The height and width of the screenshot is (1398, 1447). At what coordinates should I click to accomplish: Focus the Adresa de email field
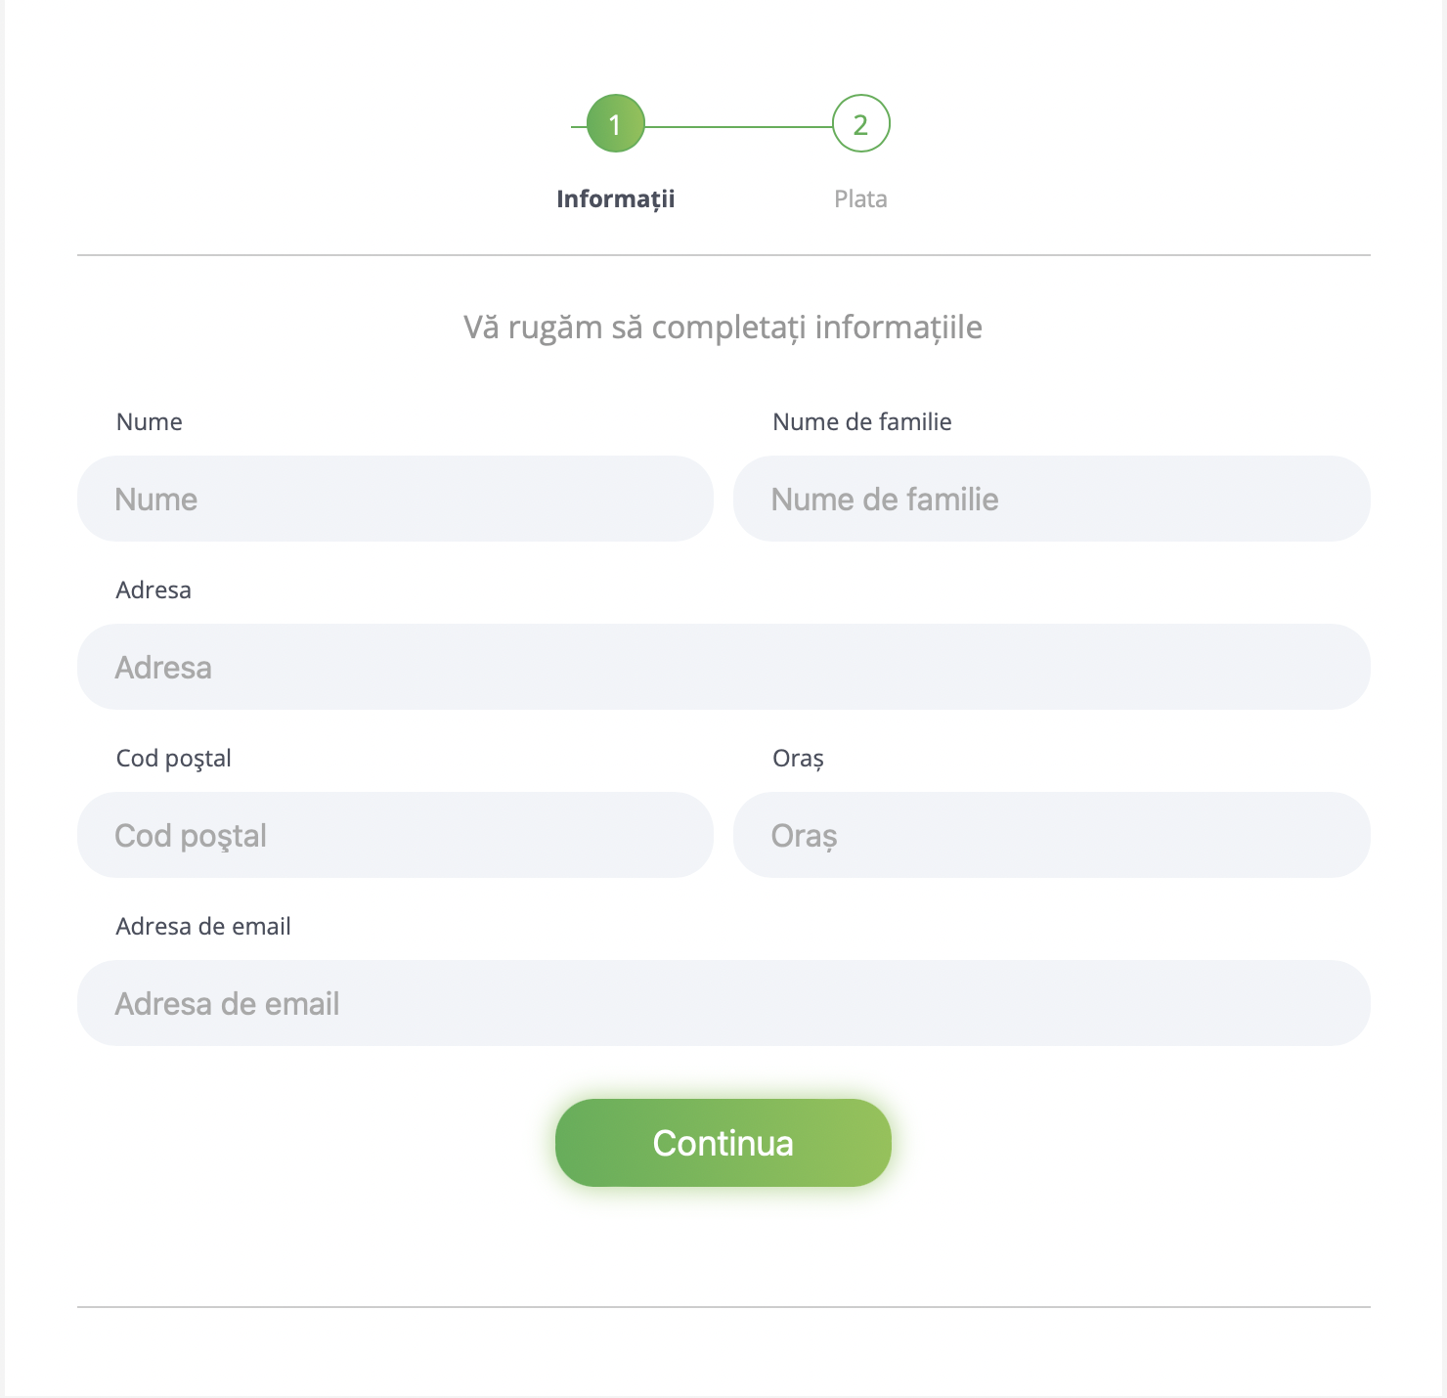(723, 1003)
